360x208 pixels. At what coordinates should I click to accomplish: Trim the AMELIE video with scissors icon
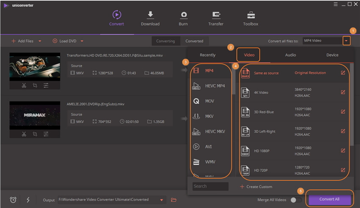(24, 134)
